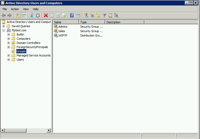Select the WSFTP group name

tap(63, 35)
